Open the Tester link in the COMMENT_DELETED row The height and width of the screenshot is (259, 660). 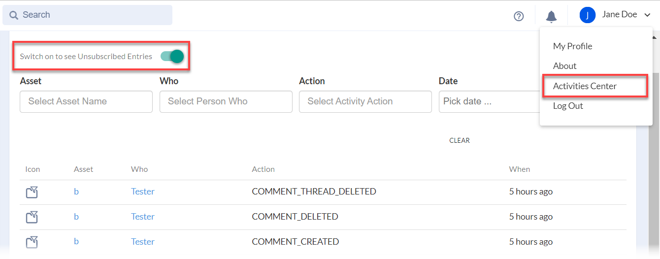pyautogui.click(x=142, y=217)
